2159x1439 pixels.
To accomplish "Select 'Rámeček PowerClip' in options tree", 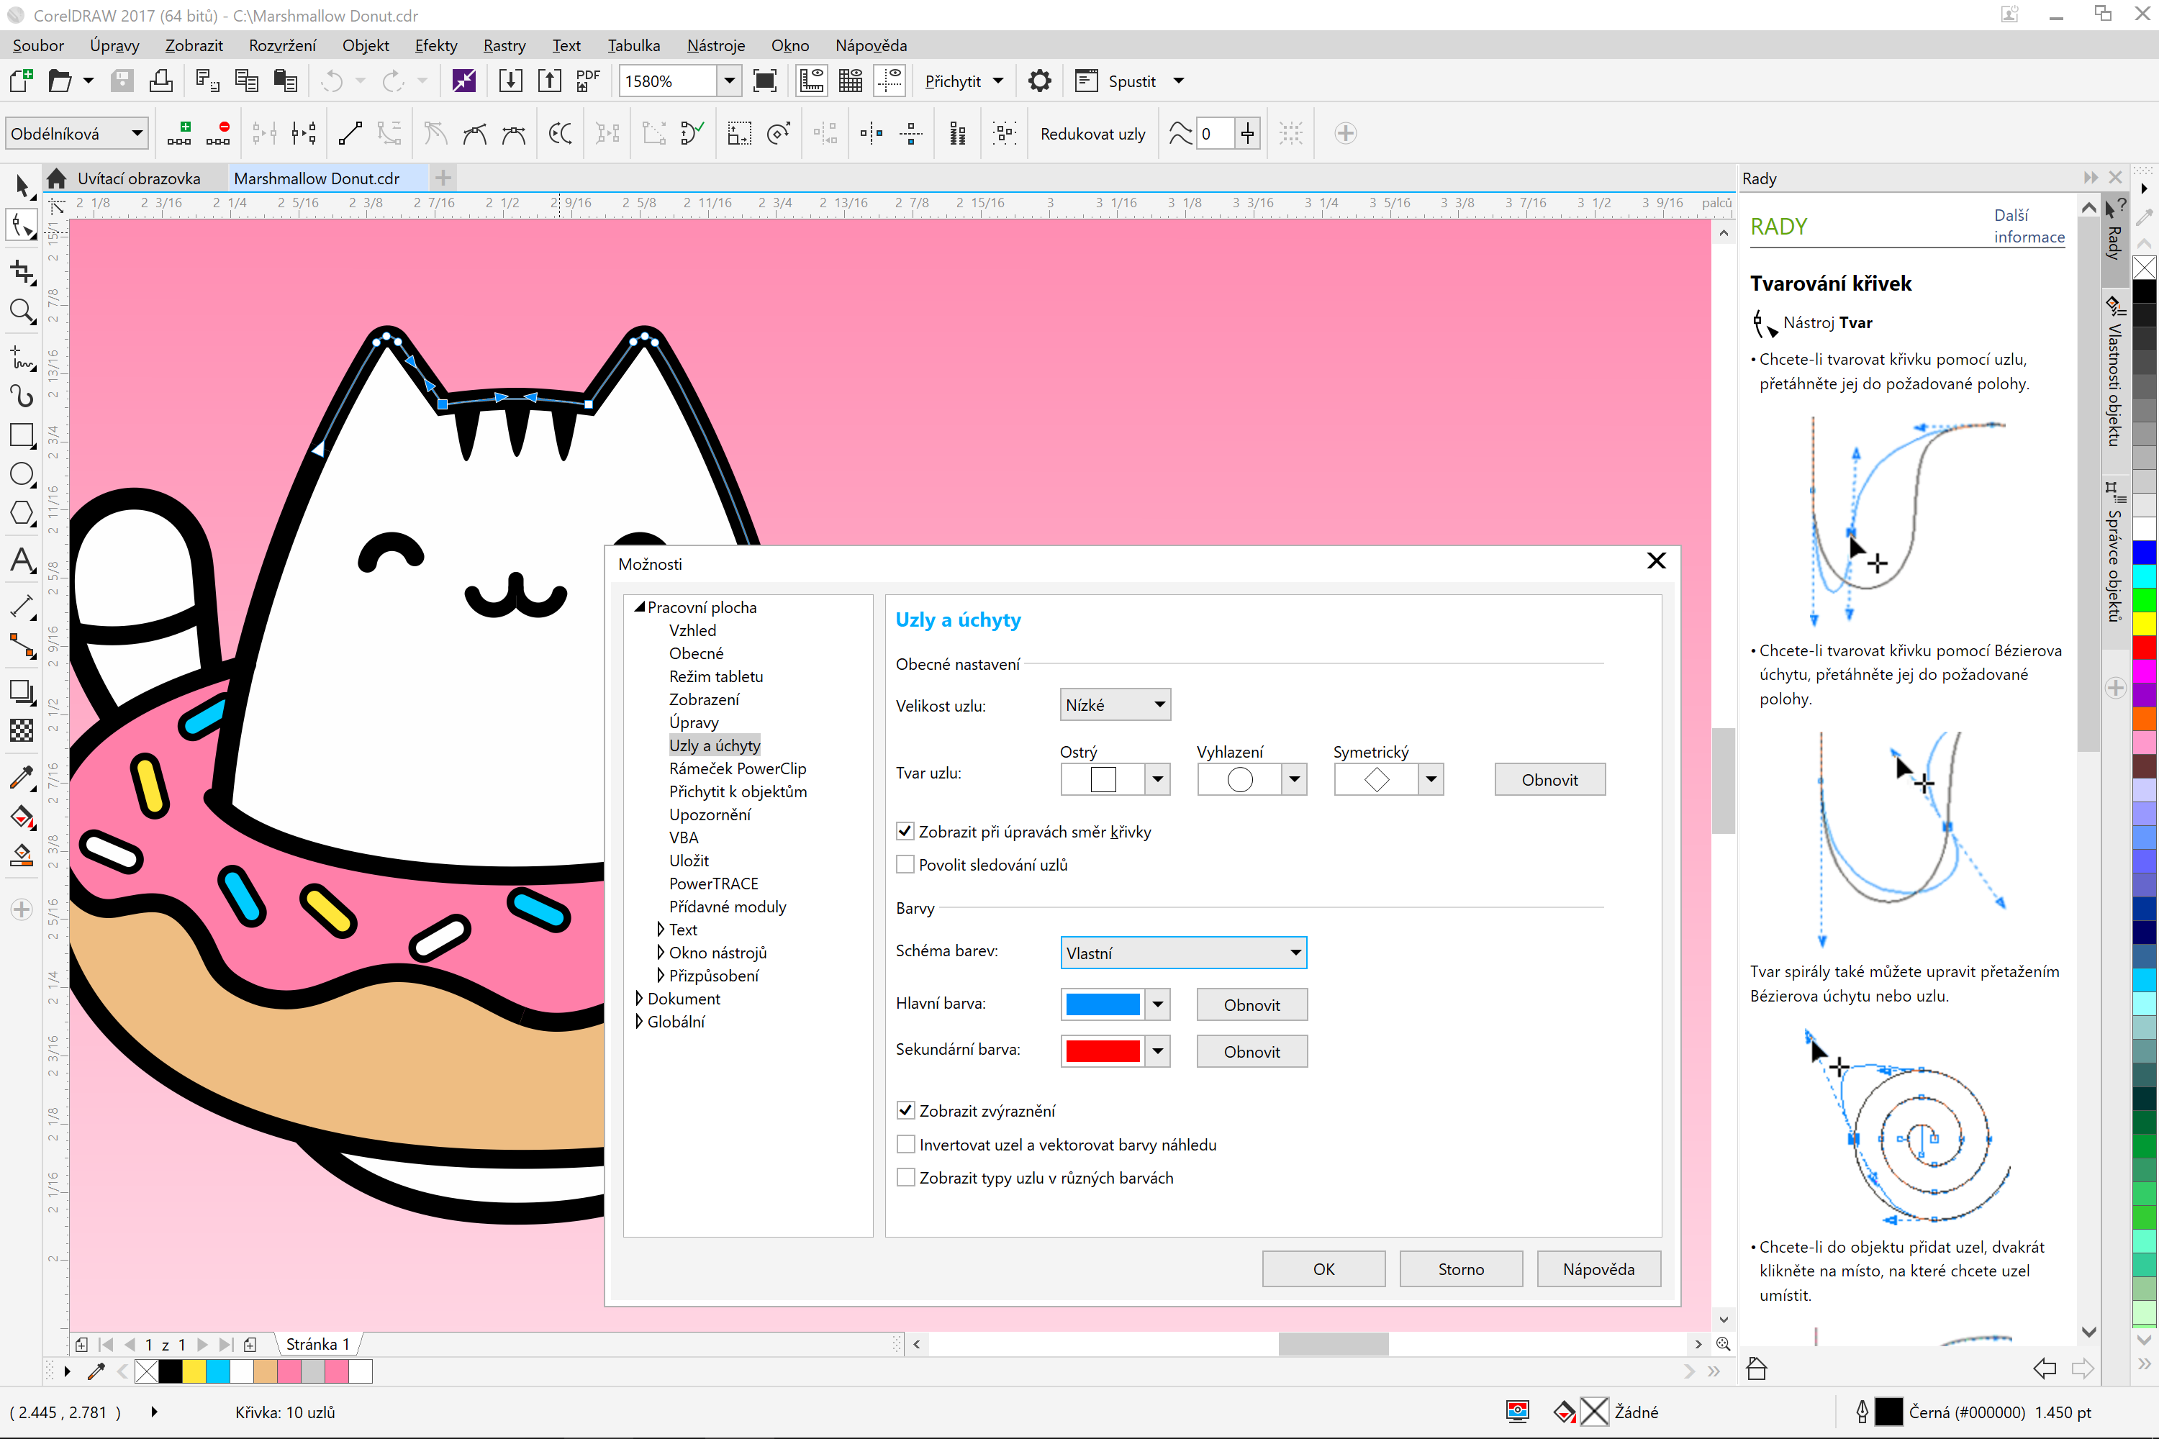I will tap(737, 768).
